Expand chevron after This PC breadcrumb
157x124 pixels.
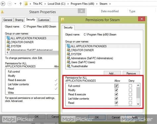[x=45, y=4]
